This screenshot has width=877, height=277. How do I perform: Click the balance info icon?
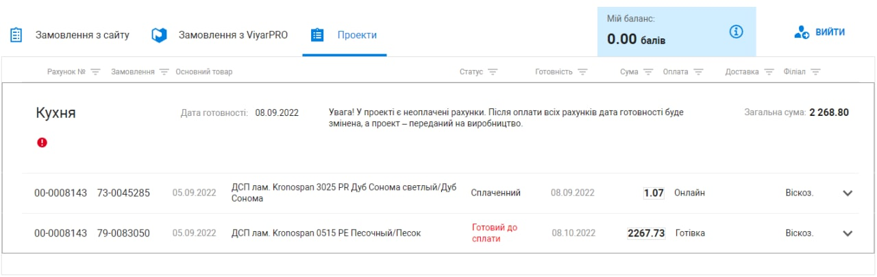click(737, 32)
